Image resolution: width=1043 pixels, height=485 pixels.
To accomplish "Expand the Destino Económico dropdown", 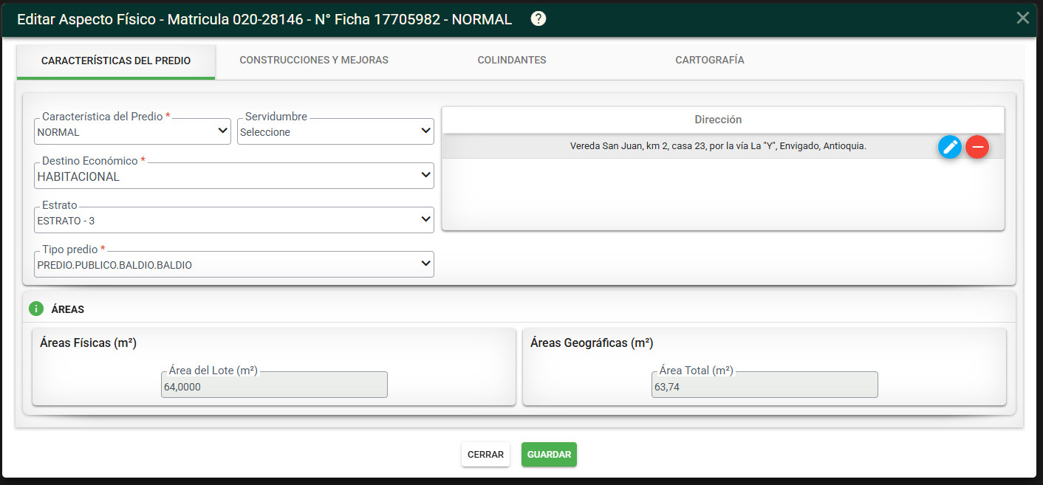I will tap(234, 176).
